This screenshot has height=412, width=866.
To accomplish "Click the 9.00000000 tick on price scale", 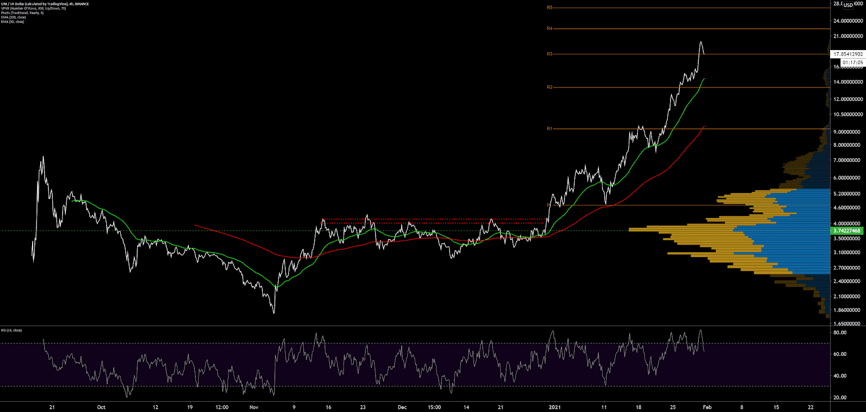I will 848,132.
